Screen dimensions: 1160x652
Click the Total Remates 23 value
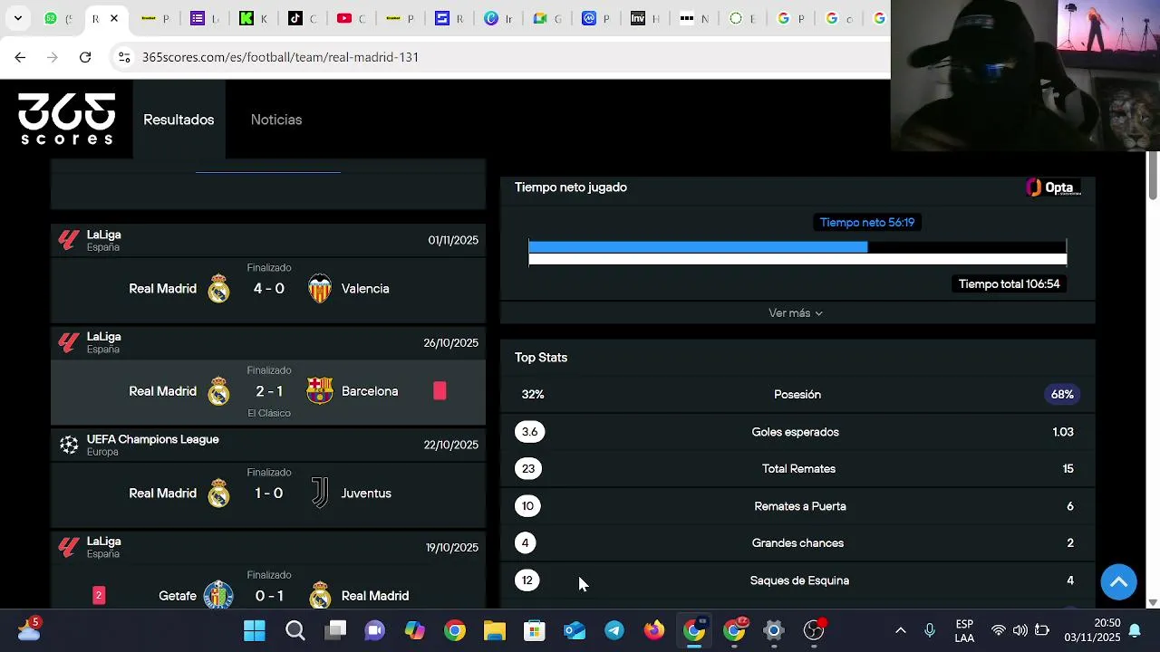coord(528,469)
